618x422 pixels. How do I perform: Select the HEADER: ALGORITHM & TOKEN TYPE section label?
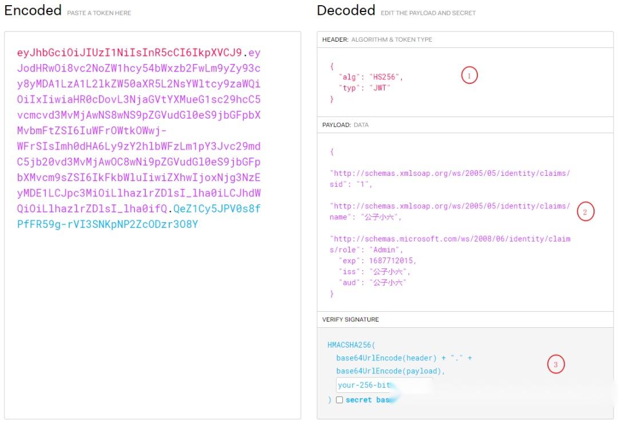[377, 39]
